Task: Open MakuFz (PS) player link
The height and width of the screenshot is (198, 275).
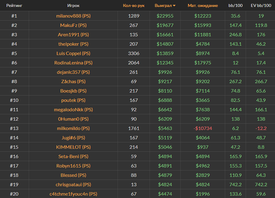Action: point(73,25)
